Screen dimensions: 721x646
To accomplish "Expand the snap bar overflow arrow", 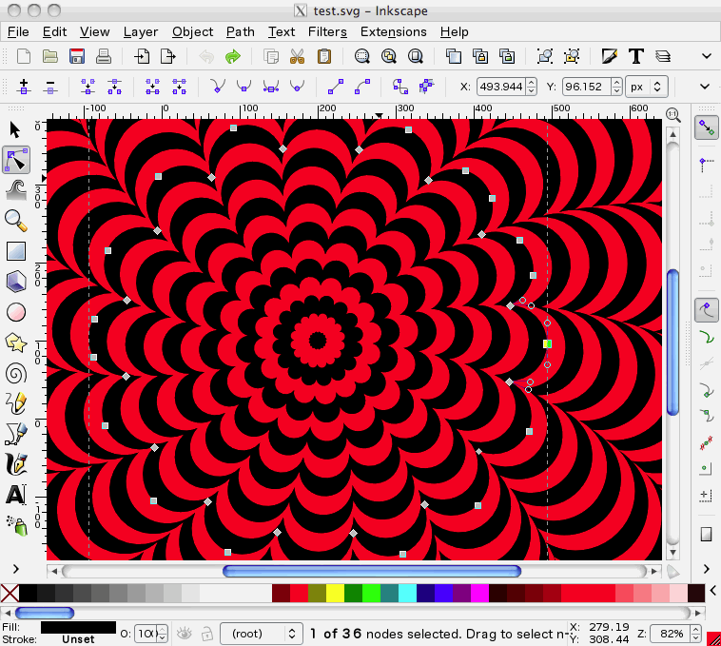I will tap(707, 569).
